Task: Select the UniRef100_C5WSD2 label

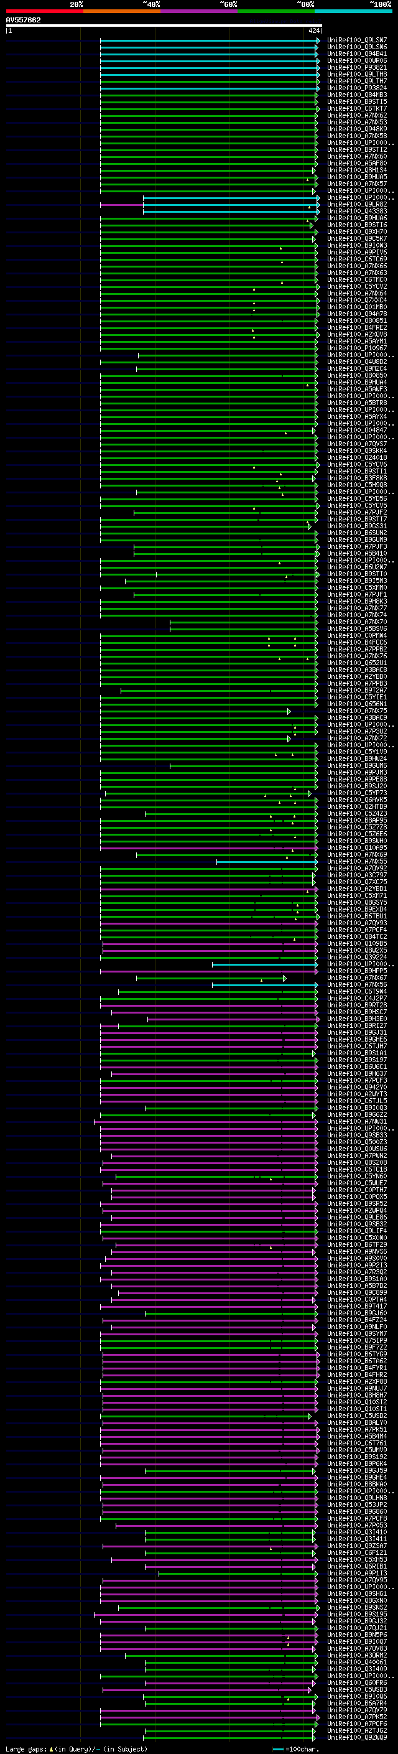Action: [357, 1416]
